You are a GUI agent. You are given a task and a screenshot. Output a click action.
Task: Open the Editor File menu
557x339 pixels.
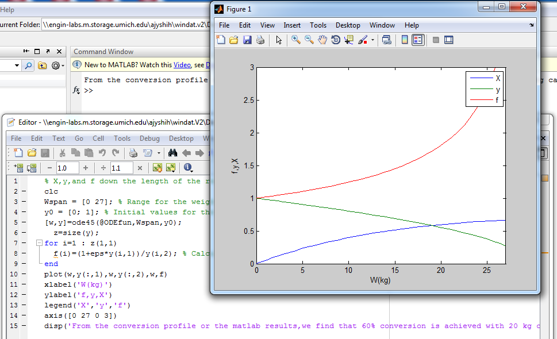[x=16, y=138]
